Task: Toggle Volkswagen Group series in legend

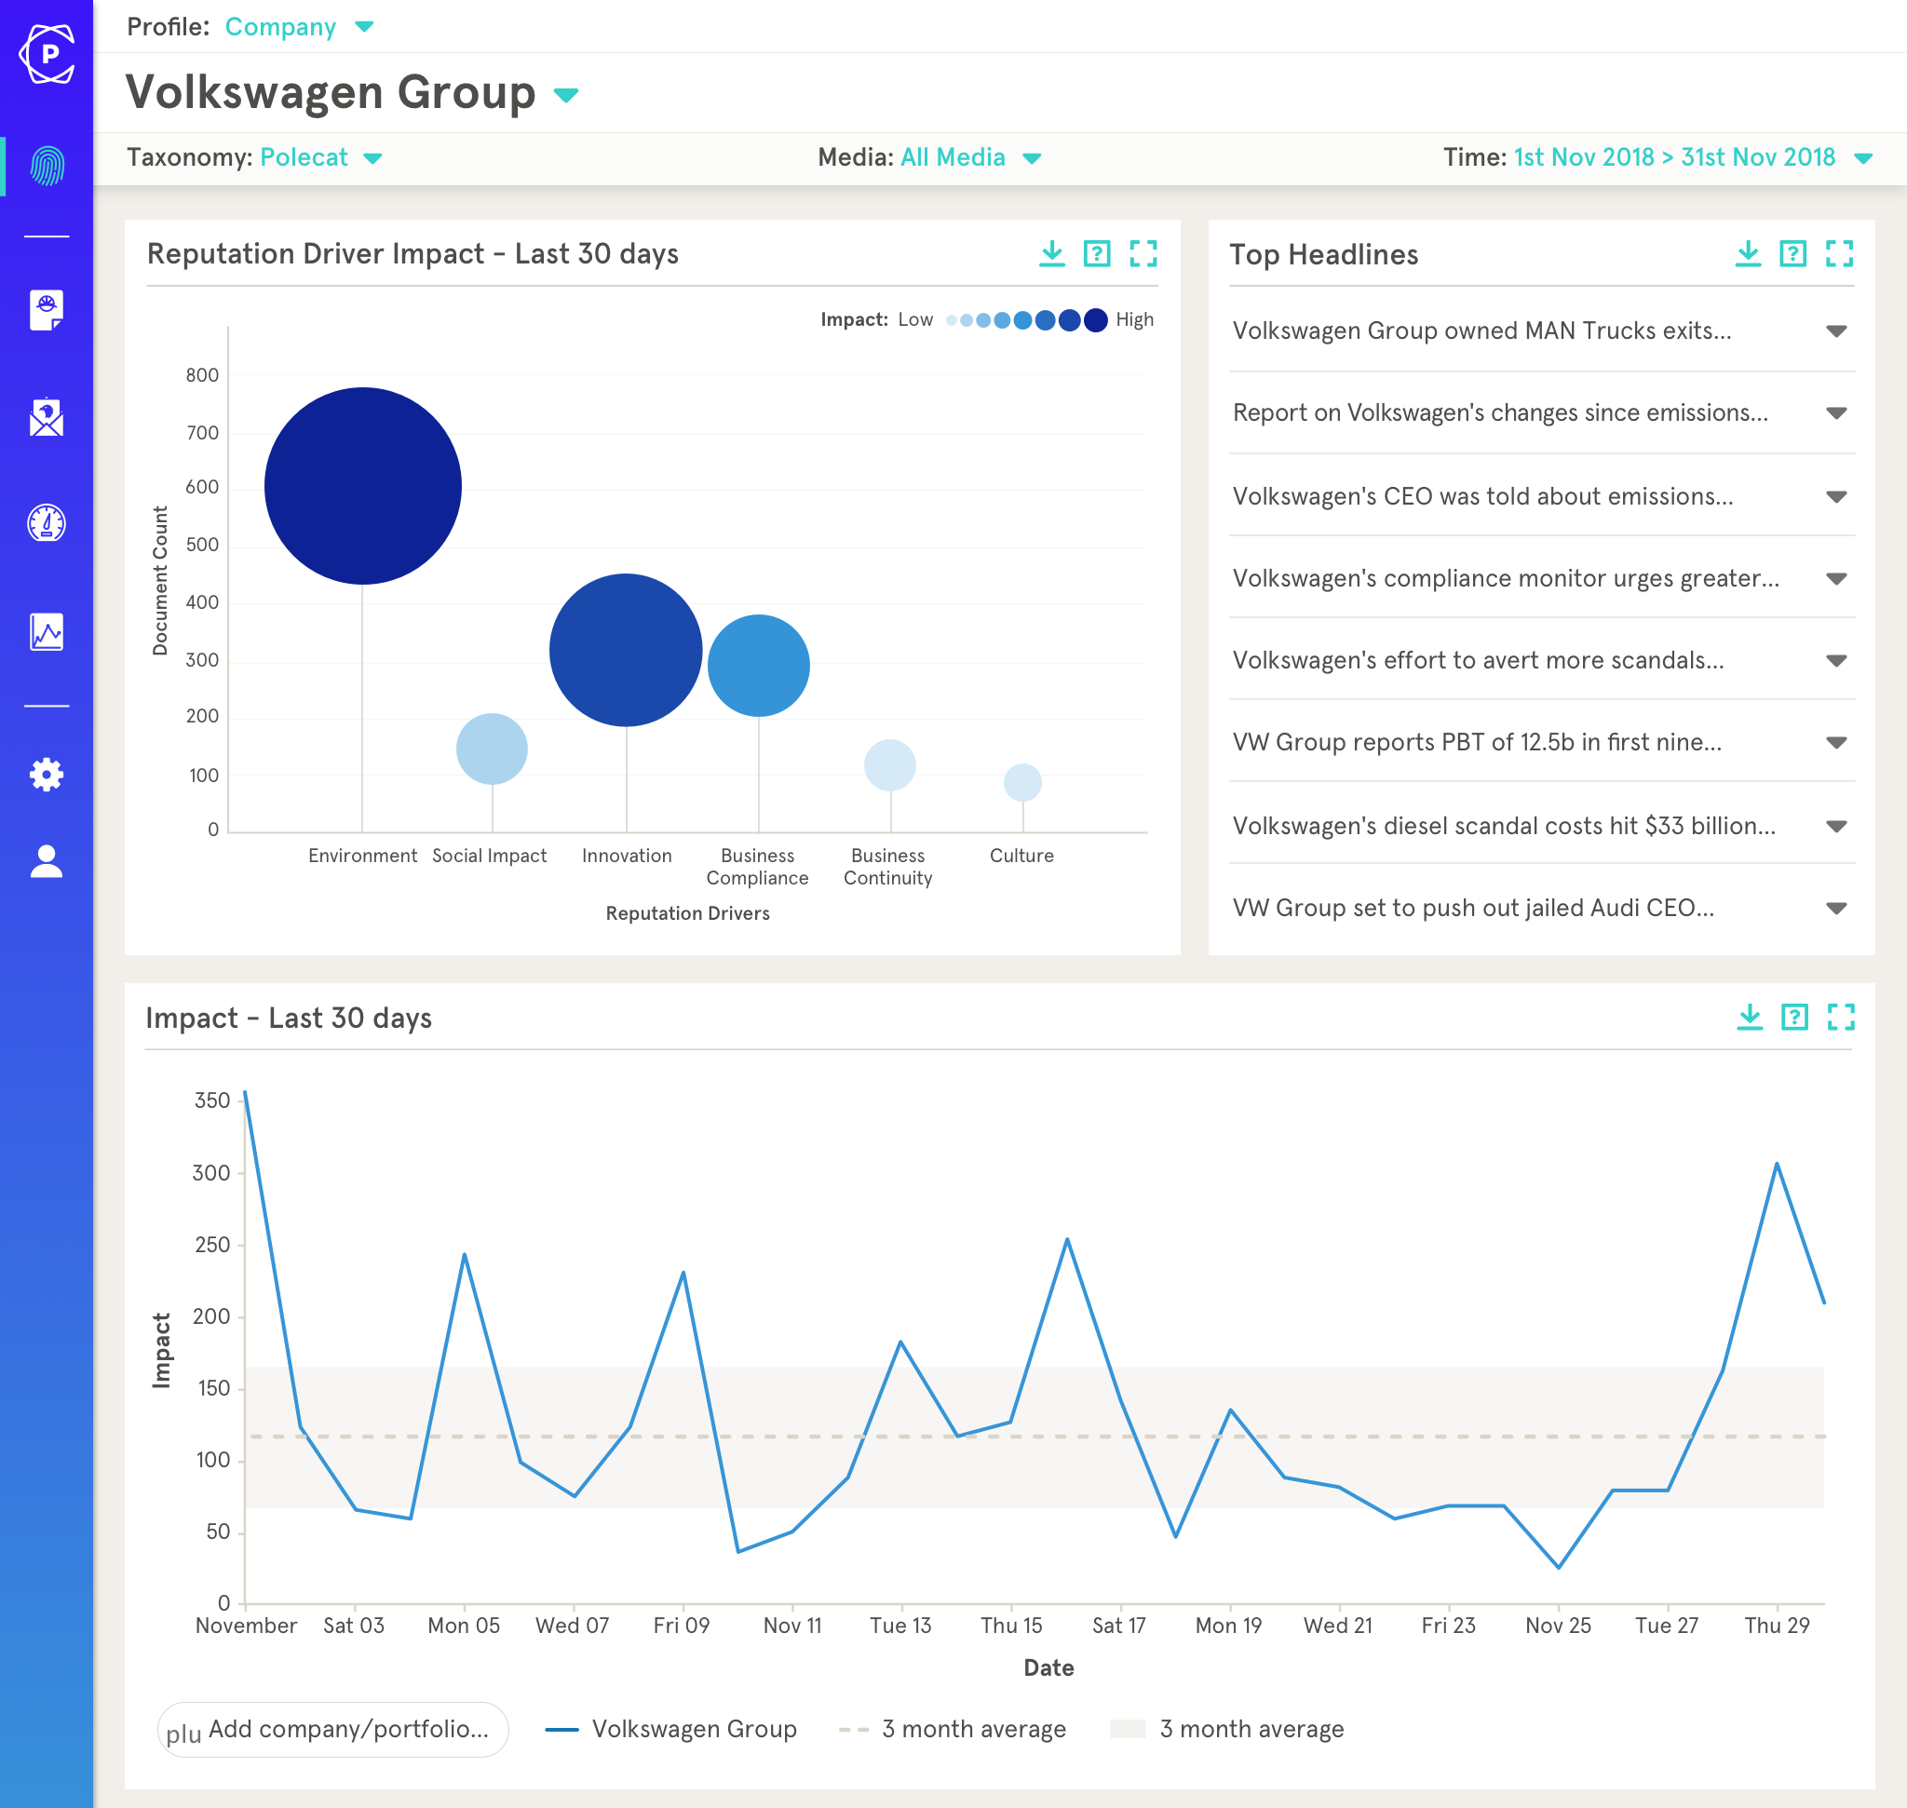Action: click(x=672, y=1729)
